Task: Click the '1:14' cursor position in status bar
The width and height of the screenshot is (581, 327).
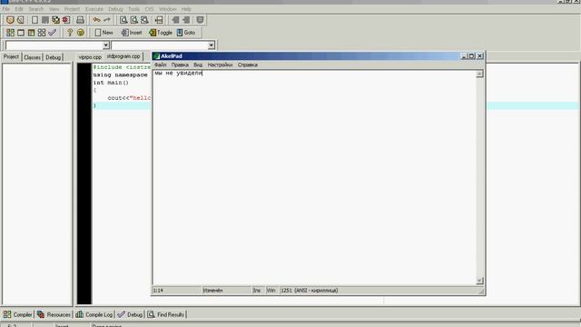Action: 158,291
